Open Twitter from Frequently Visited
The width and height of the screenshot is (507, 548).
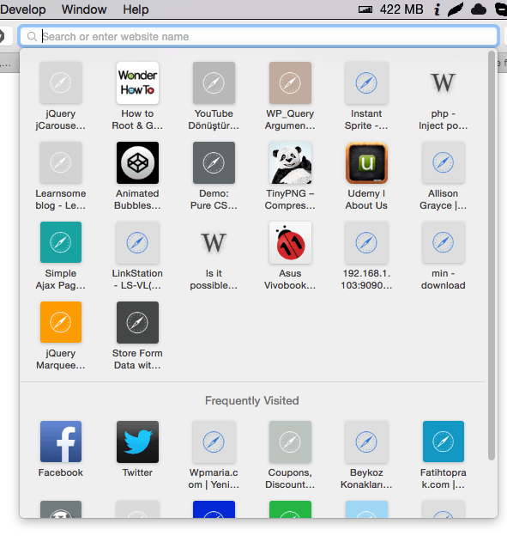137,441
